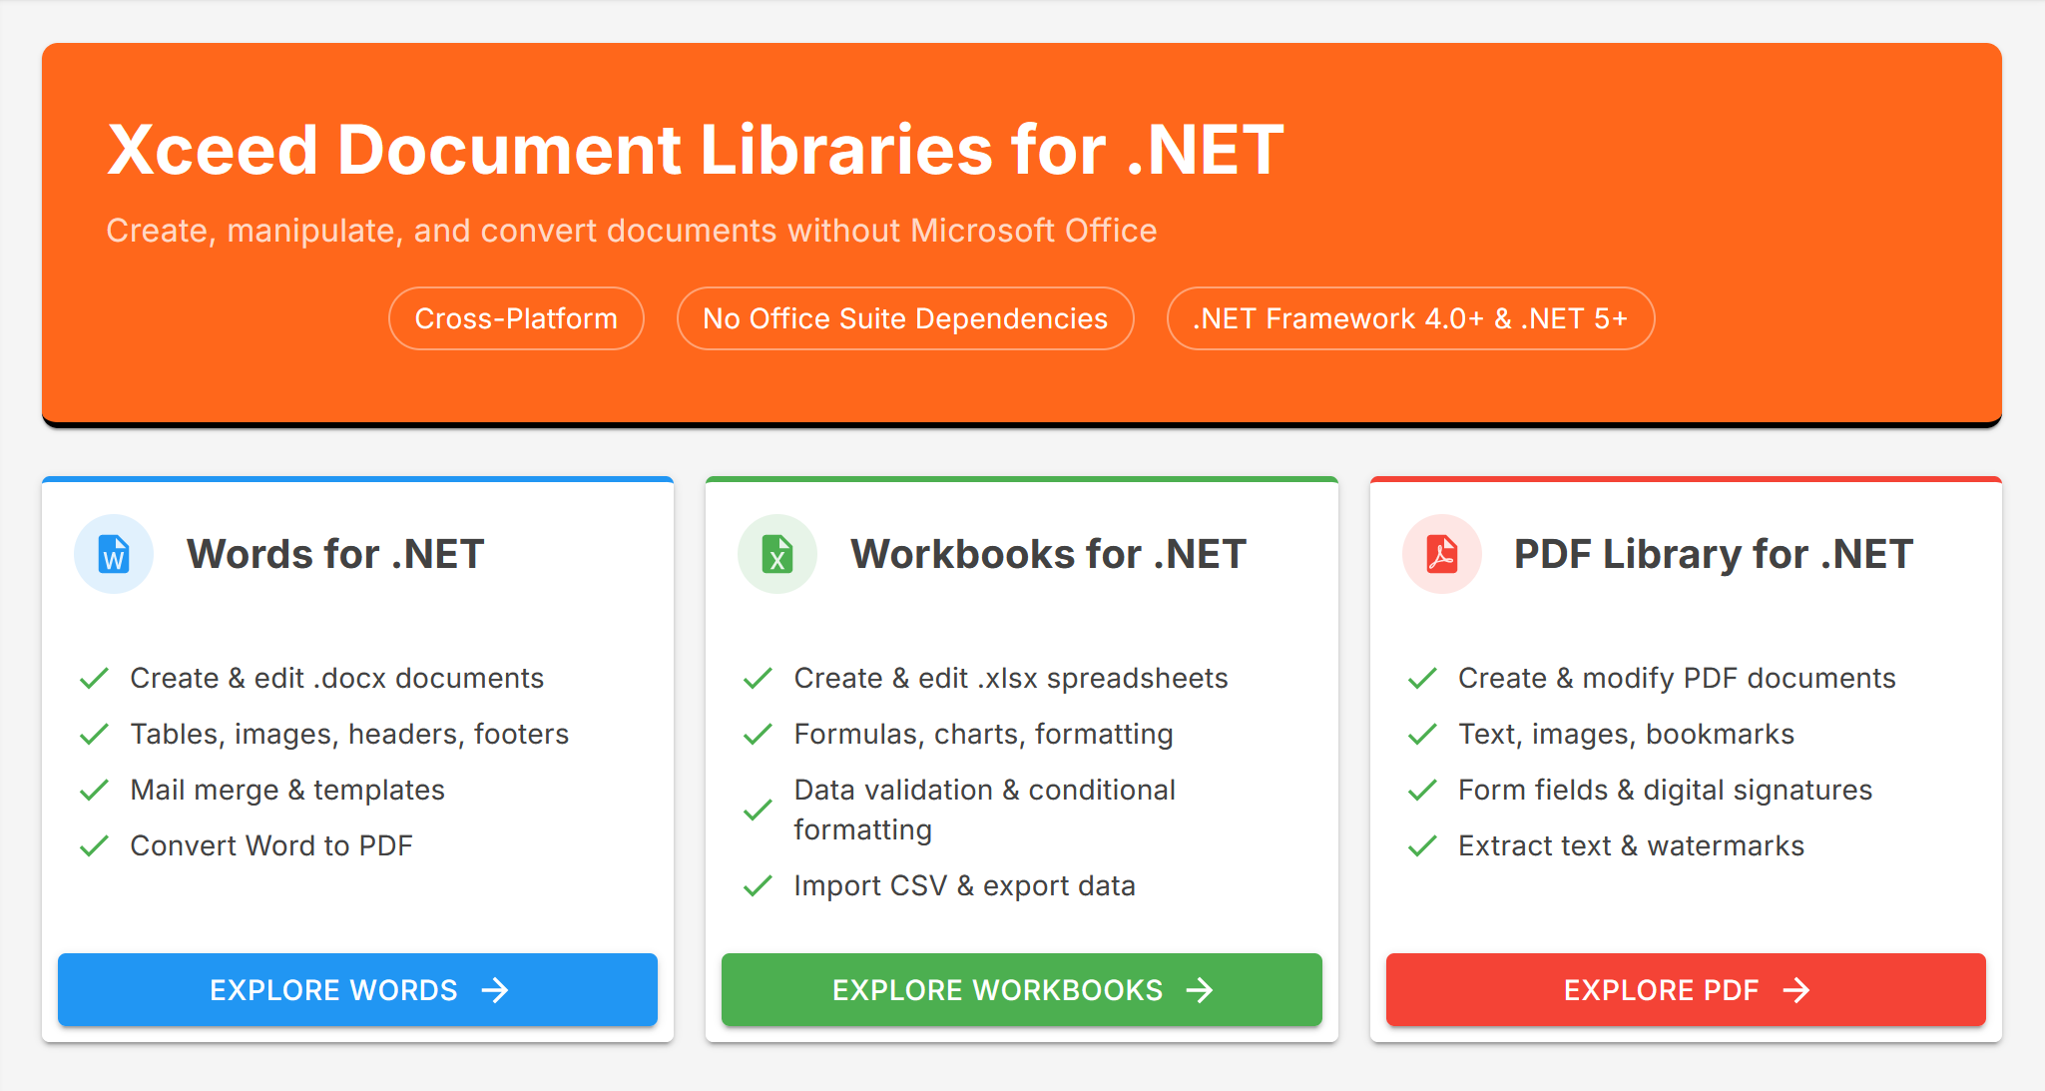The height and width of the screenshot is (1091, 2045).
Task: Click checkmark beside Mail merge & templates
Action: pyautogui.click(x=94, y=791)
